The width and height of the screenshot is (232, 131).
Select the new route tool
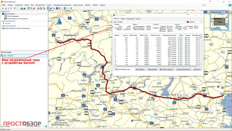pyautogui.click(x=41, y=8)
